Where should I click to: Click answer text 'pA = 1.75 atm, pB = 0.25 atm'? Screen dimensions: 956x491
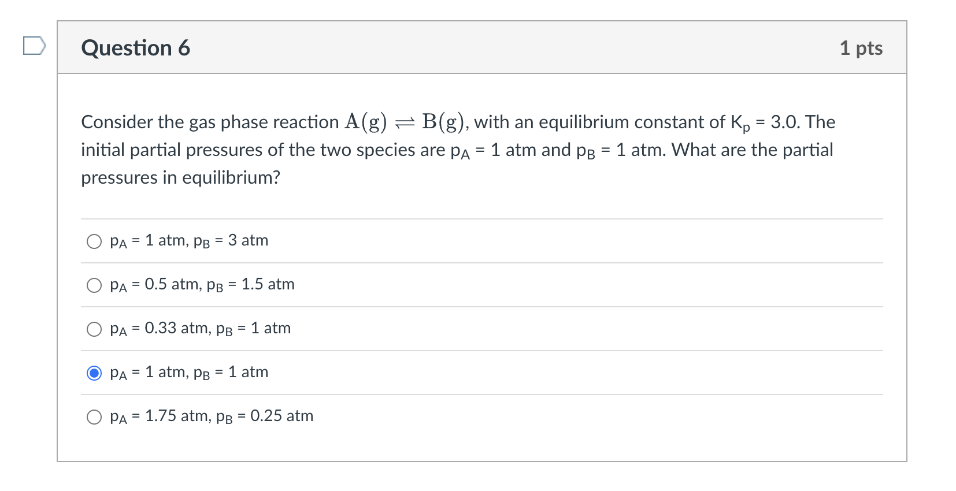tap(212, 416)
